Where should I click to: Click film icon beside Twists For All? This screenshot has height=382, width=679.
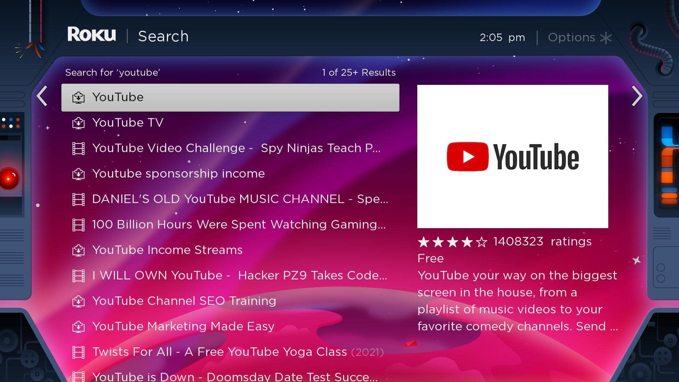(78, 352)
